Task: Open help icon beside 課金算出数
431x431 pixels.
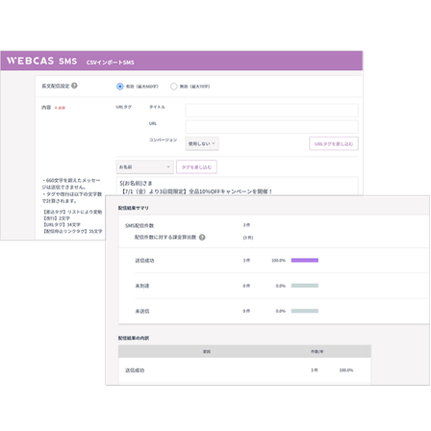Action: tap(202, 238)
